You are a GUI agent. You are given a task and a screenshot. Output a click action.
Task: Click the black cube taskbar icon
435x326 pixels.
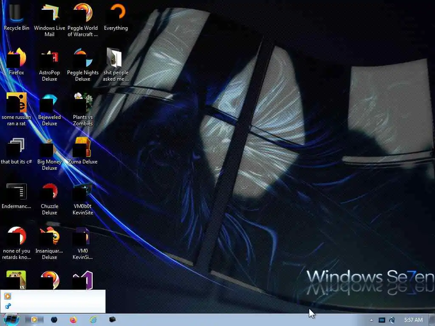pos(112,320)
